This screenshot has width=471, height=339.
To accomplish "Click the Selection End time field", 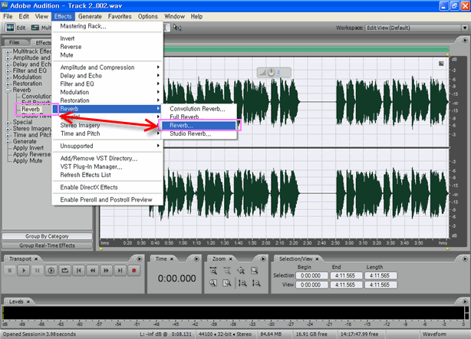I will pyautogui.click(x=346, y=275).
